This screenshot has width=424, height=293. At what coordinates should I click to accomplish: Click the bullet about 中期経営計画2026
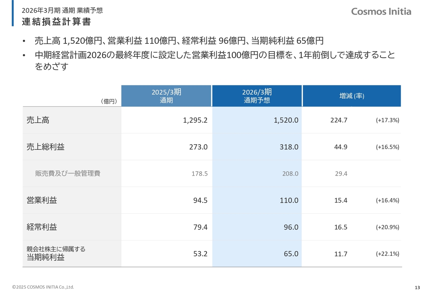tap(215, 61)
